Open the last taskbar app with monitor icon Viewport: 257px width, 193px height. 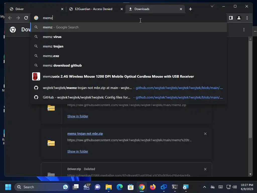[186, 187]
